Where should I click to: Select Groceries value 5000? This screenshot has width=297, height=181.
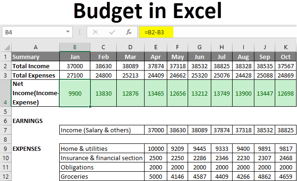tap(156, 176)
